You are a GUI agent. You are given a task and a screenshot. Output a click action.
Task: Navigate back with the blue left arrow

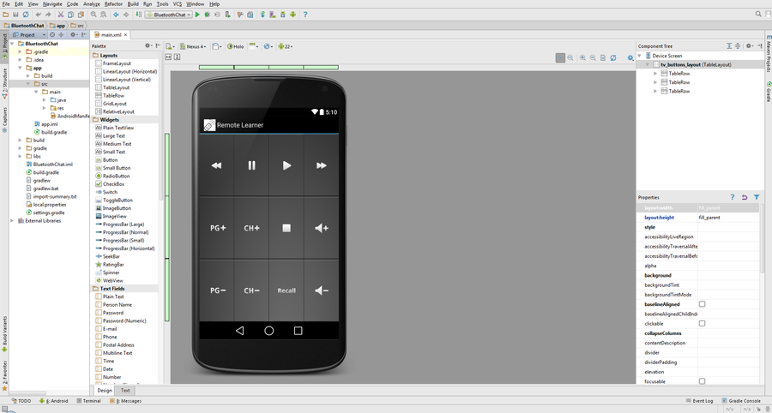click(x=116, y=15)
